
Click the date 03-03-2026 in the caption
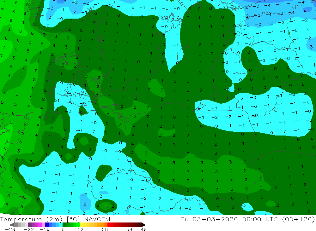pos(215,219)
